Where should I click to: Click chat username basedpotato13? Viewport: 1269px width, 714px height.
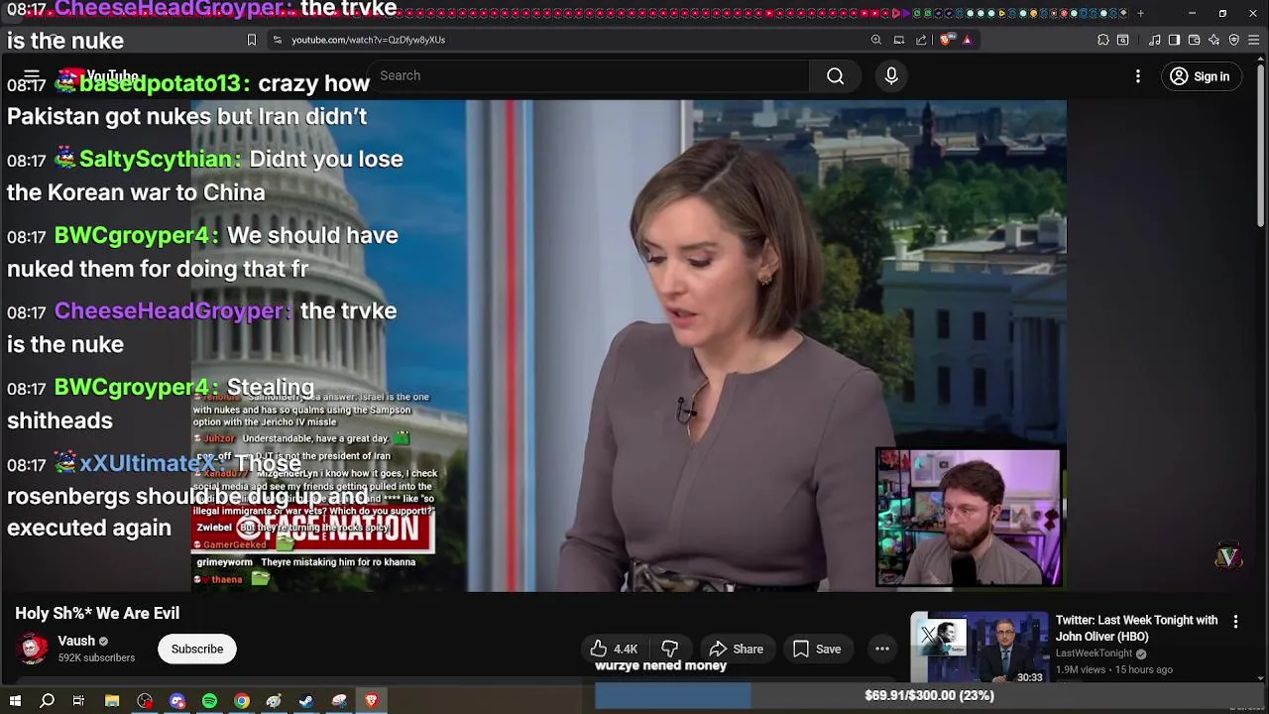click(x=161, y=83)
